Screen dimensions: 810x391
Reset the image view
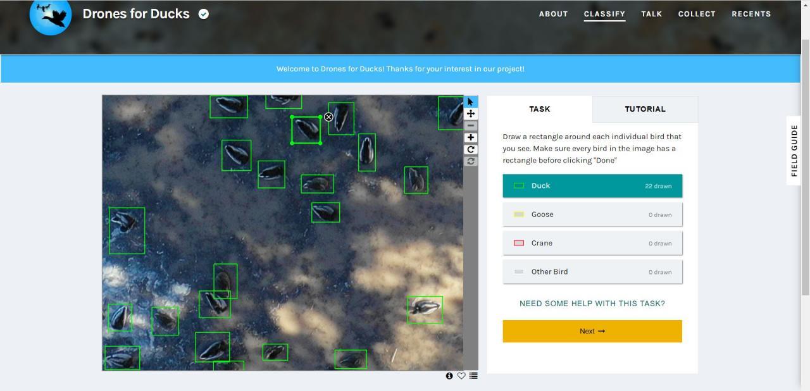pos(471,161)
